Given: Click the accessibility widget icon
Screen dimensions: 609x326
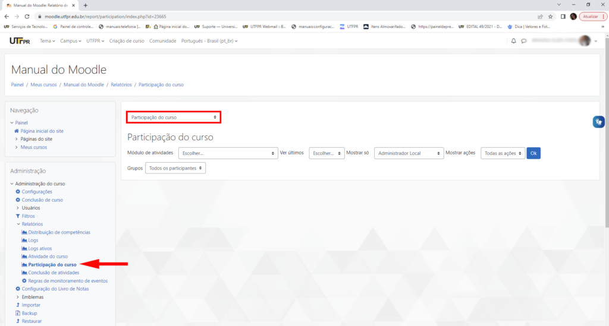Looking at the screenshot, I should click(598, 122).
